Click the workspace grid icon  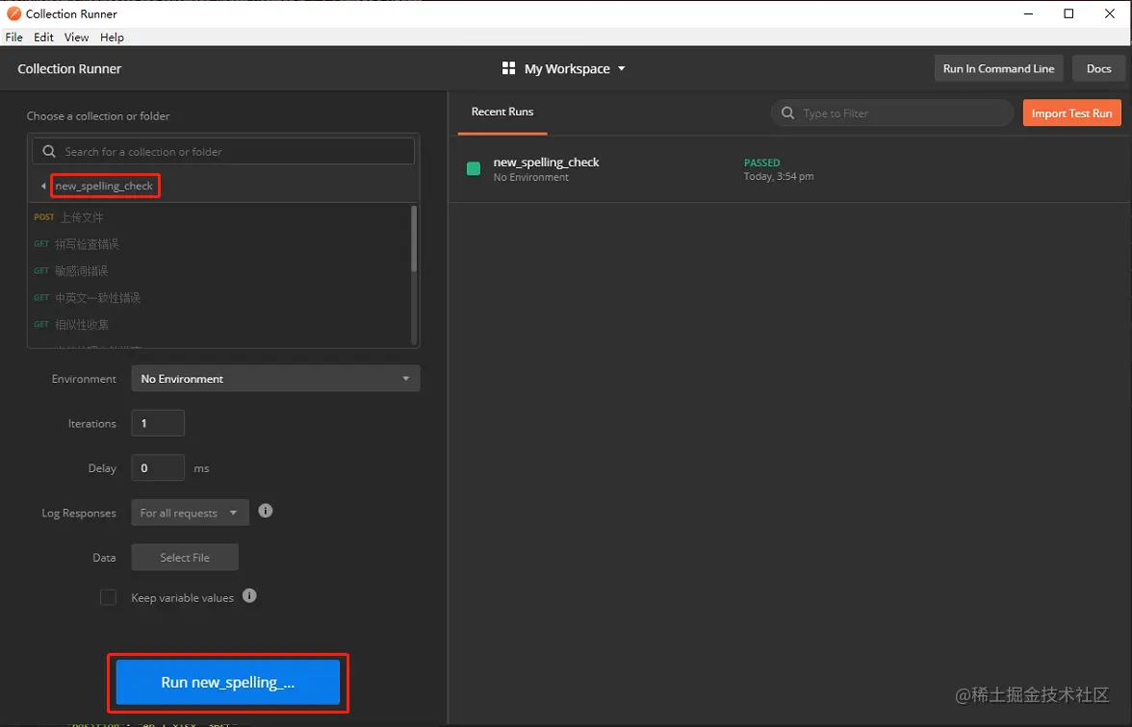509,68
